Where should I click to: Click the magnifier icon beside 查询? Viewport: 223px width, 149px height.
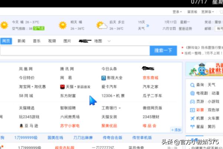tap(192, 85)
